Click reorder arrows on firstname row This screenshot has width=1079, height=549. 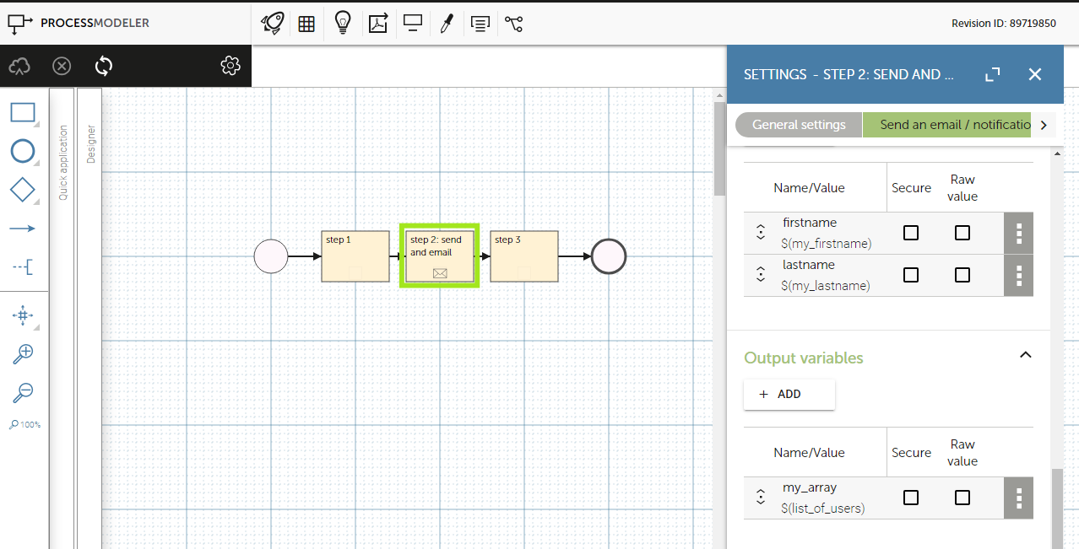tap(761, 232)
